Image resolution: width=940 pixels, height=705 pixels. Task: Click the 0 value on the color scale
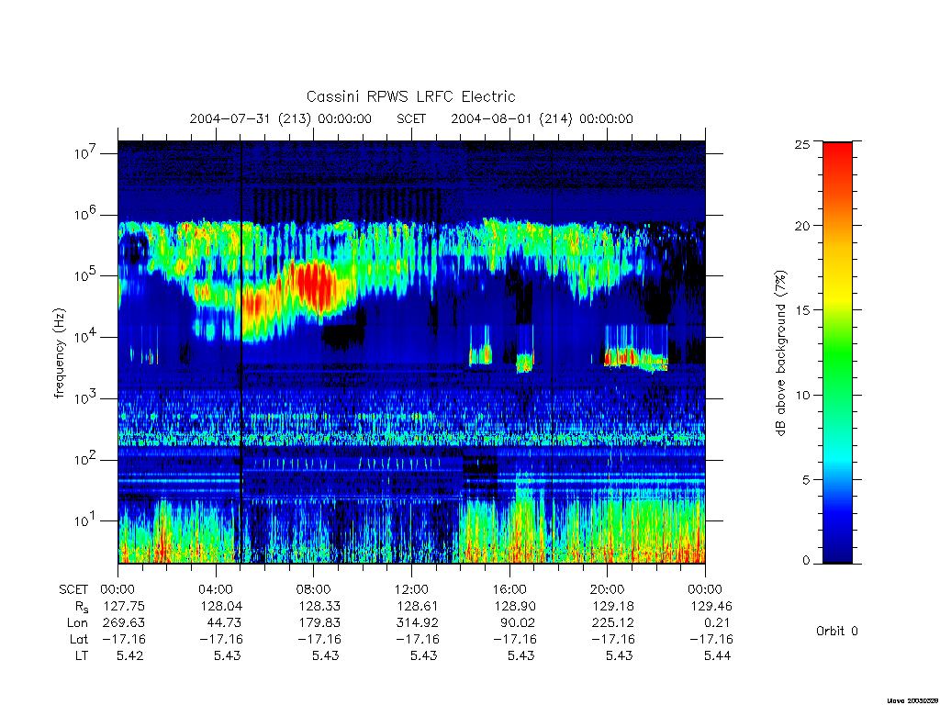(806, 560)
